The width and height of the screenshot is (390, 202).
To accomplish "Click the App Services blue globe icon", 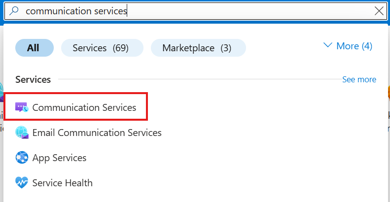I will pos(22,158).
